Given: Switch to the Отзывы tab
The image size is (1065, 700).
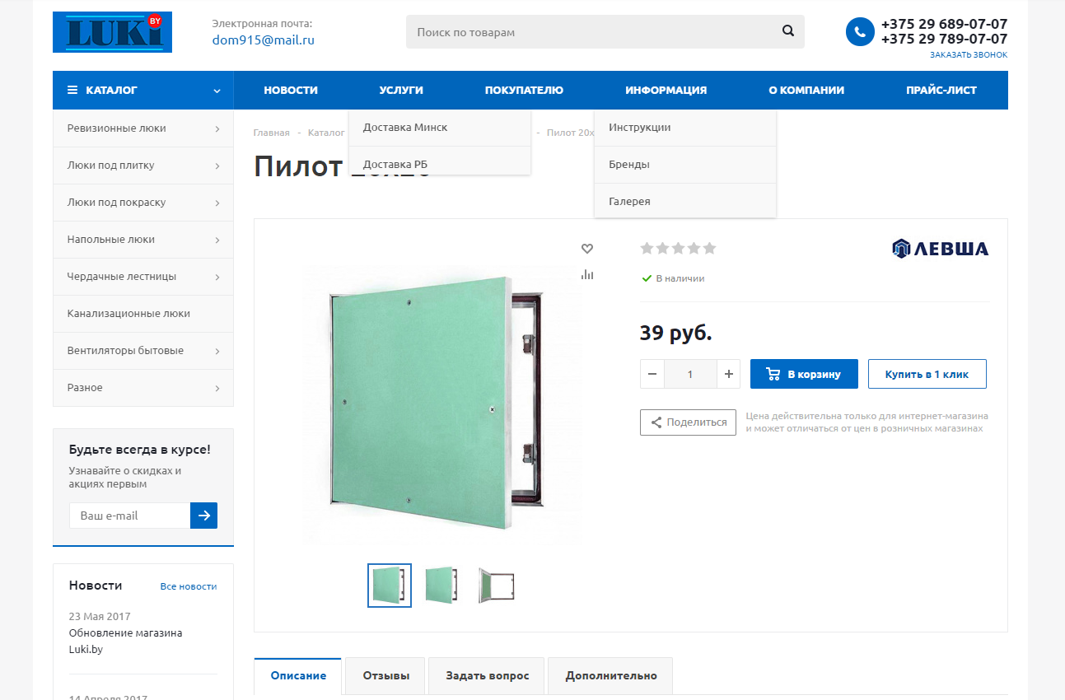Looking at the screenshot, I should coord(385,675).
